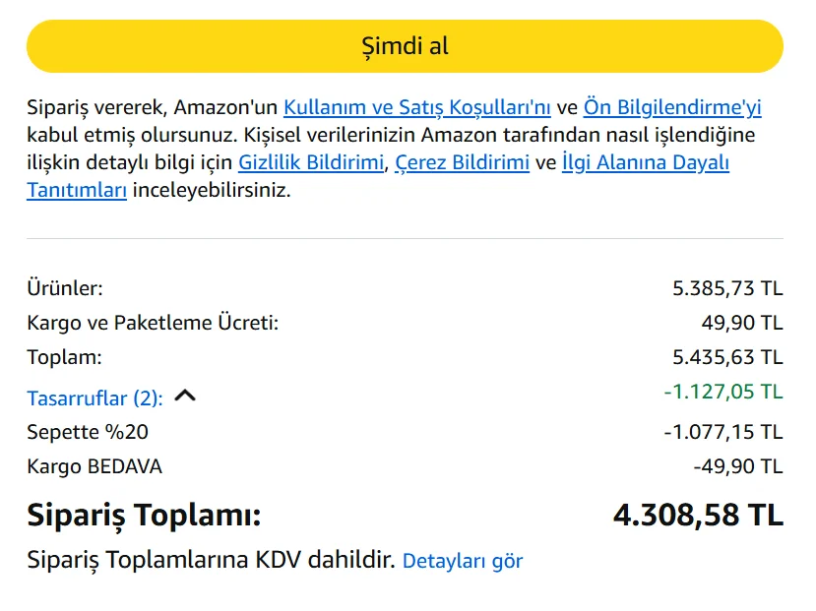
Task: Open the Çerez Bildirimi link
Action: point(462,163)
